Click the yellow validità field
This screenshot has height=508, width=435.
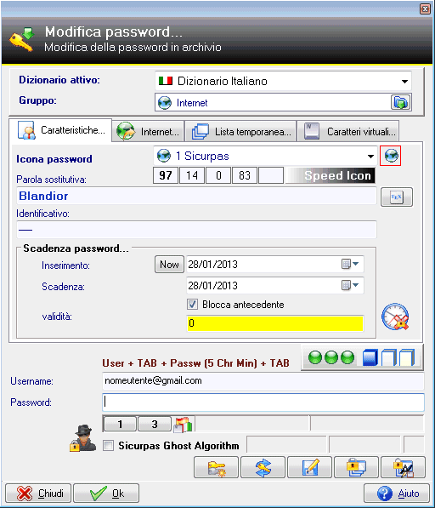(275, 323)
